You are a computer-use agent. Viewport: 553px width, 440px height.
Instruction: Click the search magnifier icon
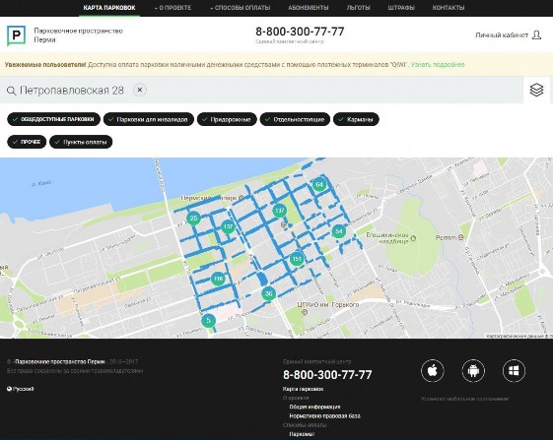point(11,91)
